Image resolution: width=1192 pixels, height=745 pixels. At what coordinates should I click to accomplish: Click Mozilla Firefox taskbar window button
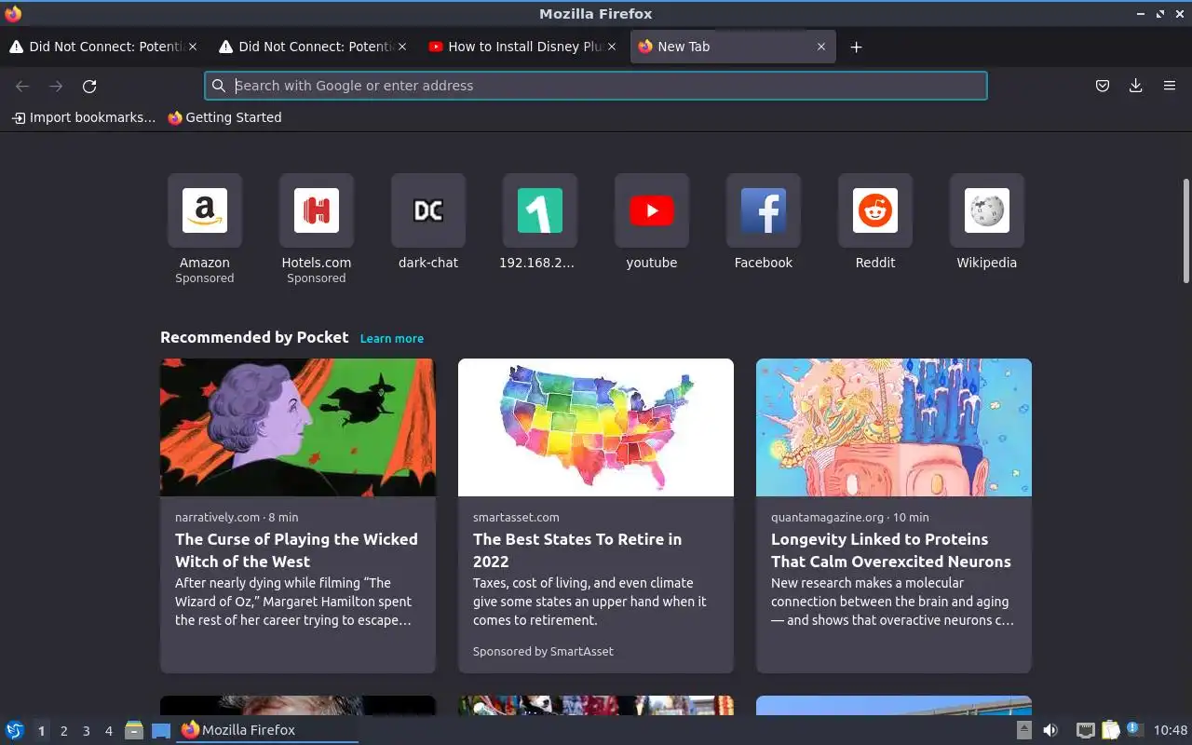point(267,730)
